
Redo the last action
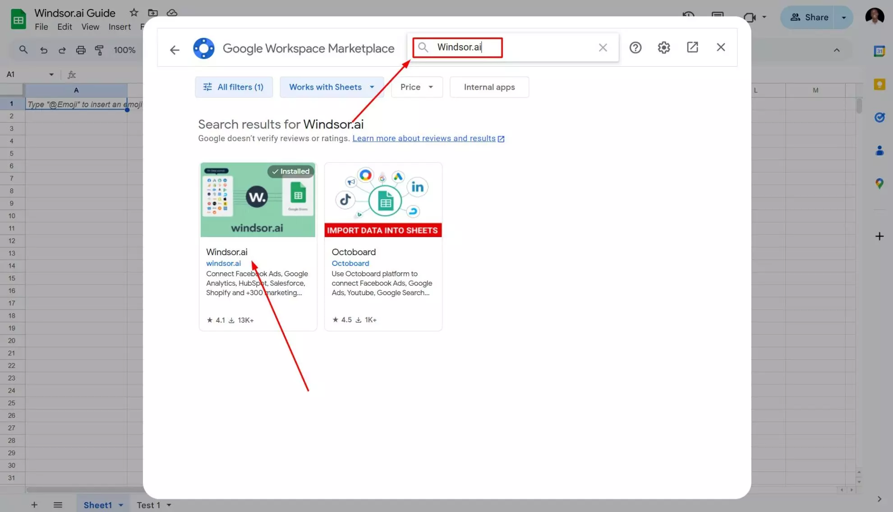[62, 50]
